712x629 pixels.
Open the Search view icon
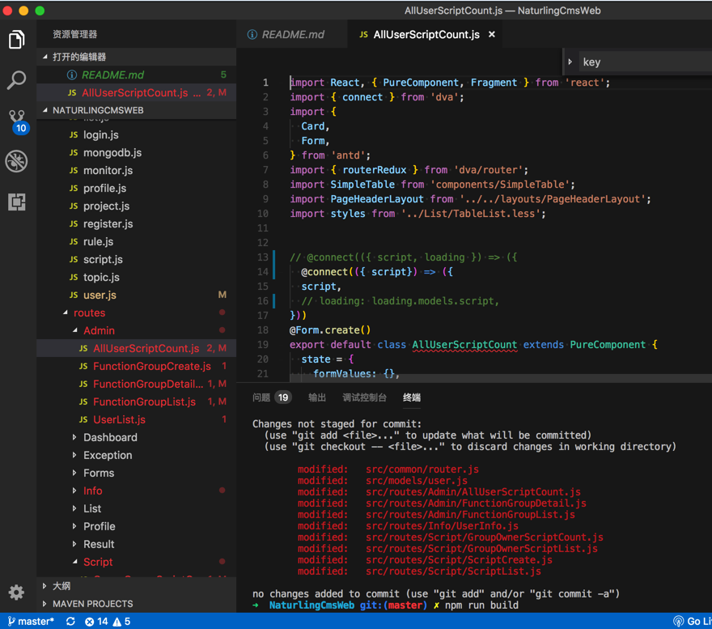17,80
